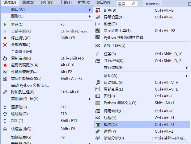This screenshot has width=191, height=144.
Task: Click the Step Into (逐语句) arrow icon
Action: click(x=5, y=107)
